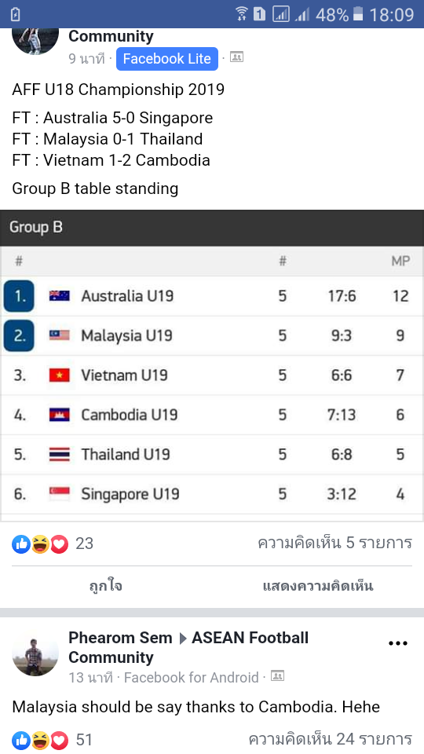Open the 24 comments link (ความคิดเห็น 24 รายการ)
Screen dimensions: 424x754
pos(331,738)
